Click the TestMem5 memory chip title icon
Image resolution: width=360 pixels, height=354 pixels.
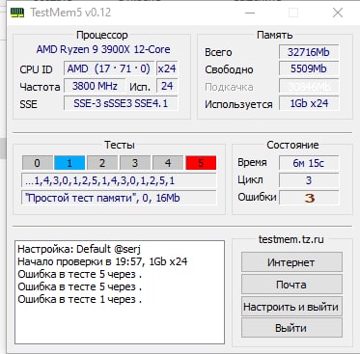pos(17,13)
